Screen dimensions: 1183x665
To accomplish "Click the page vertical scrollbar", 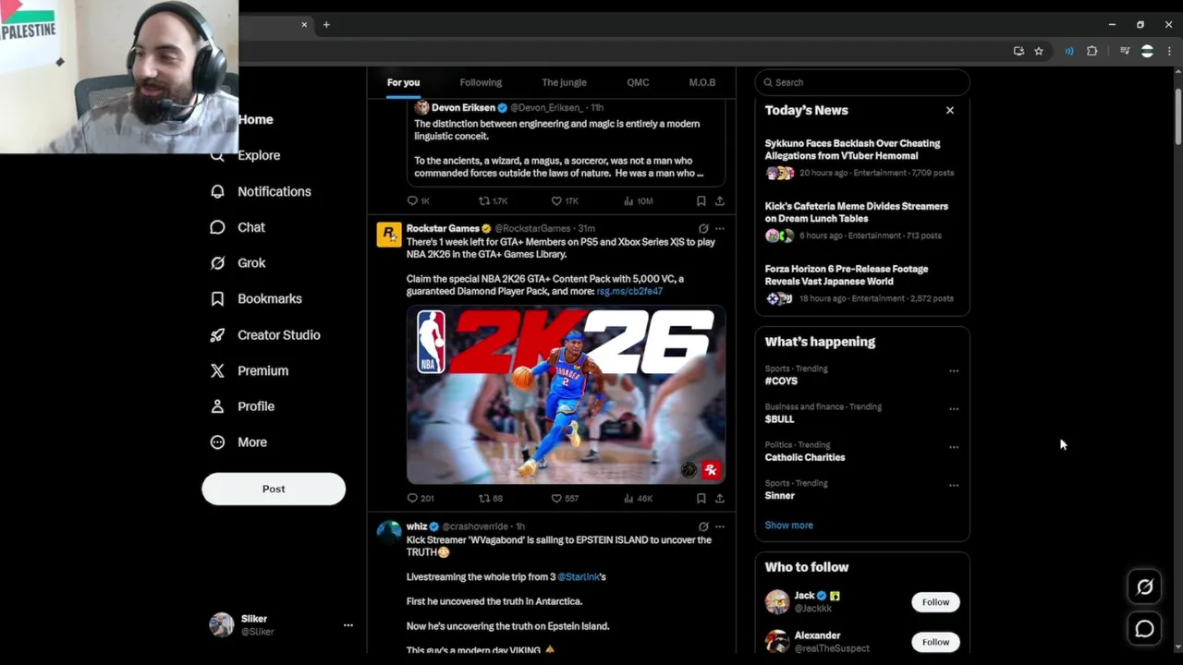I will pyautogui.click(x=1177, y=117).
